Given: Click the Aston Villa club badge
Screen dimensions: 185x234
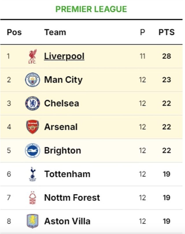Looking at the screenshot, I should click(32, 221).
